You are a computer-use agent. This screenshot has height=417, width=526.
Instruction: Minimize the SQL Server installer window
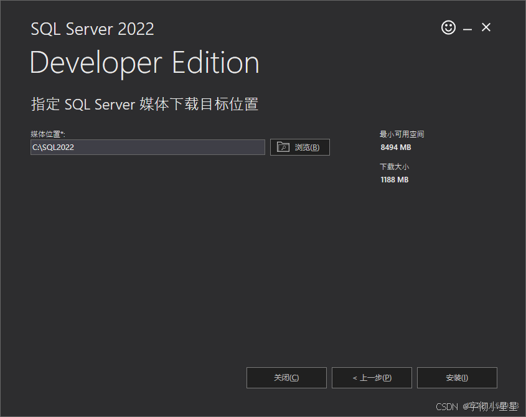tap(467, 29)
